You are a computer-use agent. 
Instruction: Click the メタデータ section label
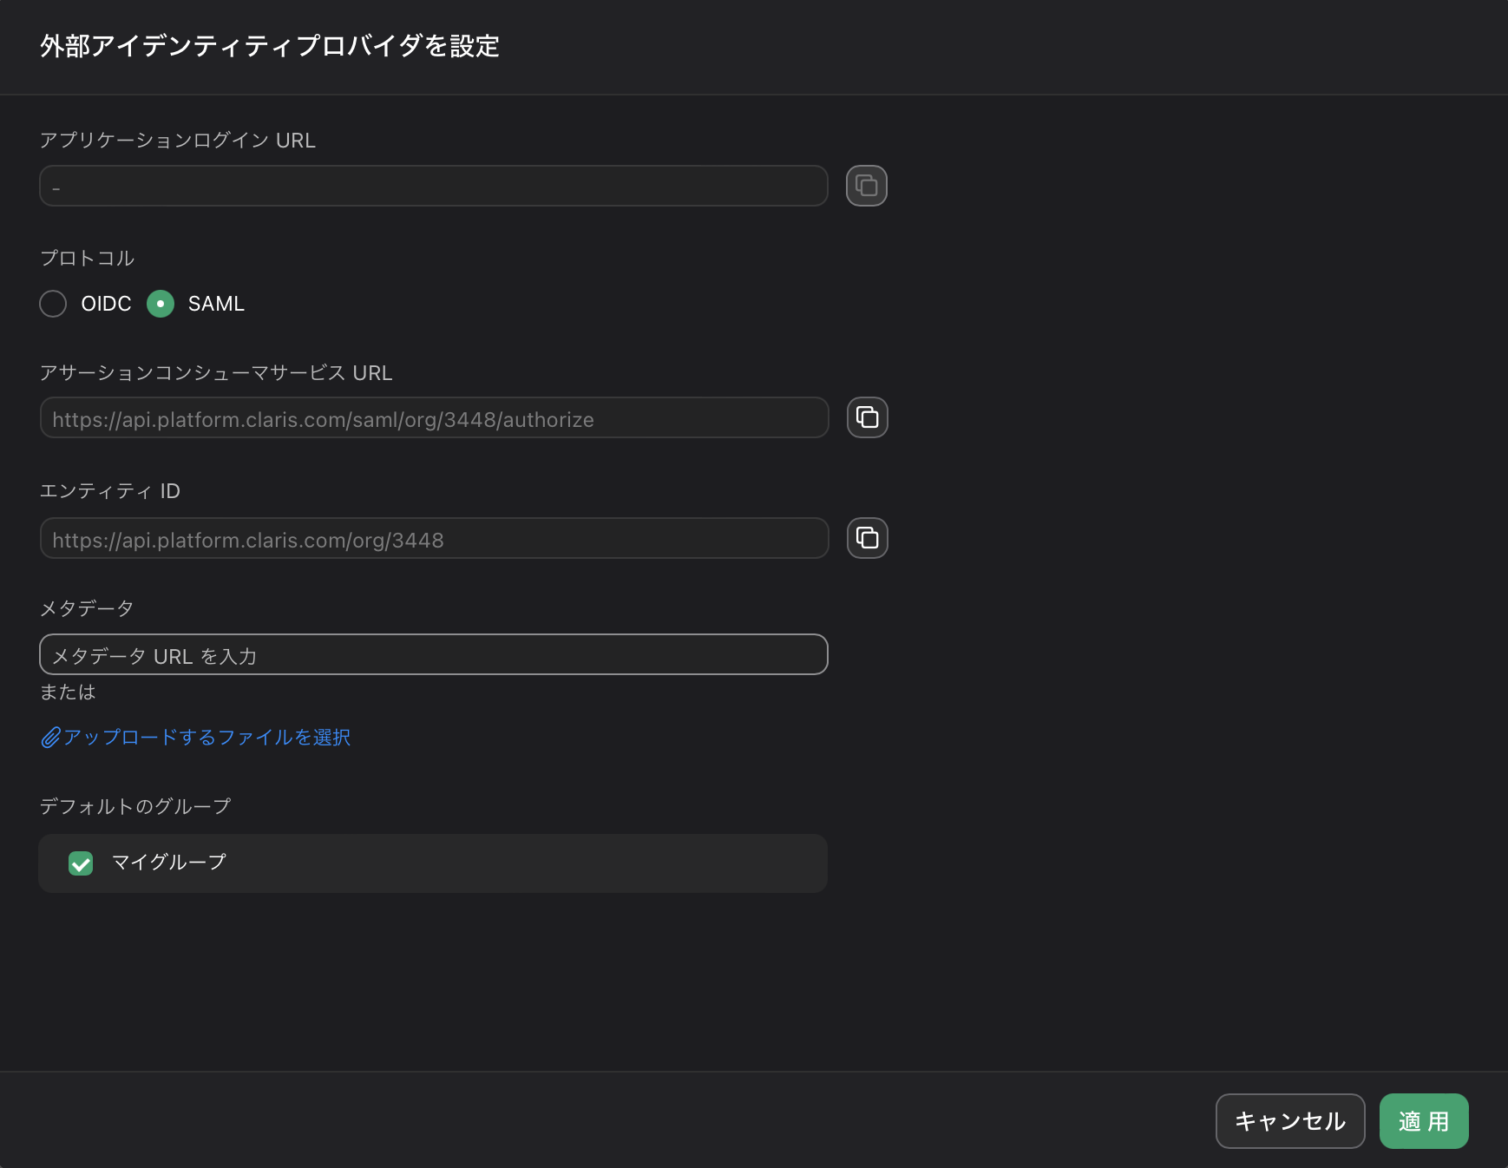[x=86, y=607]
